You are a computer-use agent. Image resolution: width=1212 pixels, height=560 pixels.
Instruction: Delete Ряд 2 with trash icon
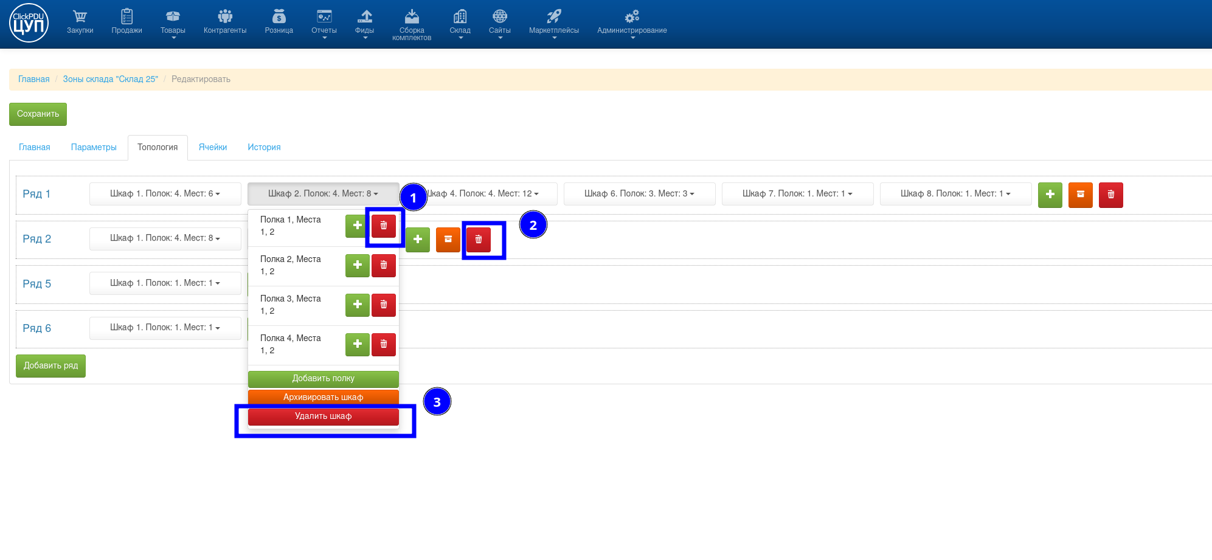pos(479,240)
